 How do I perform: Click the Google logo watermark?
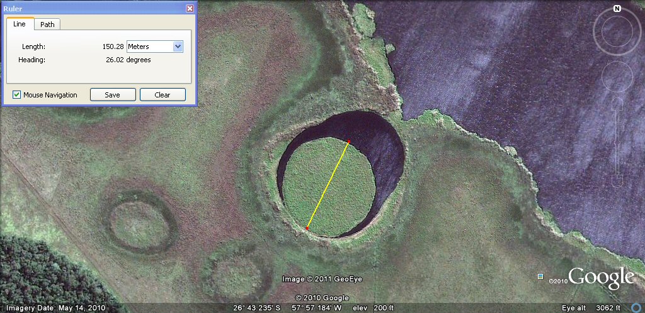pos(601,278)
